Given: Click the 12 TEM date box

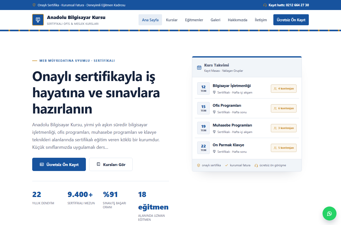Looking at the screenshot, I should (x=203, y=88).
